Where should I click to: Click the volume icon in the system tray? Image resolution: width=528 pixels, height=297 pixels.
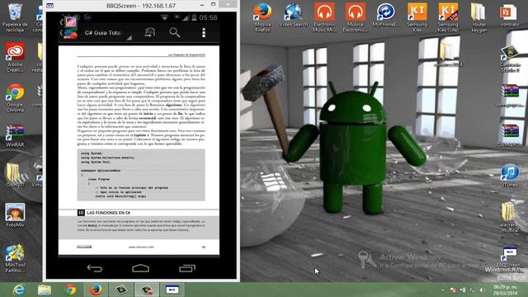(x=482, y=290)
